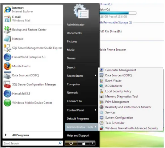The height and width of the screenshot is (148, 165).
Task: Select Vista (C:) drive label
Action: click(x=105, y=9)
